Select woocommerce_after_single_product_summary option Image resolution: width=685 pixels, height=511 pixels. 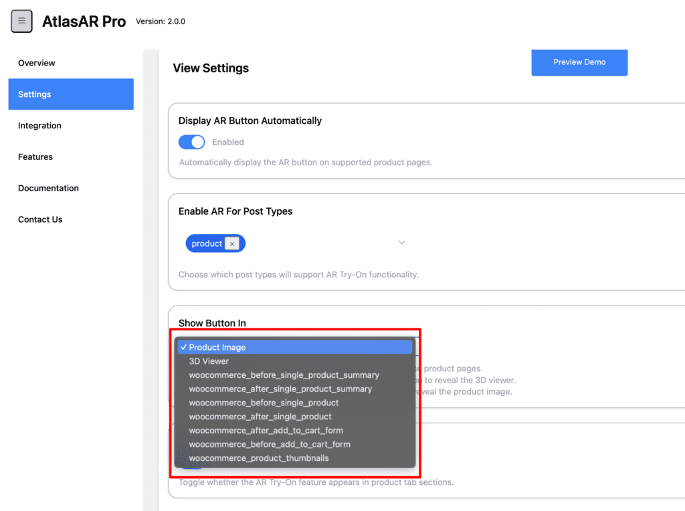pyautogui.click(x=280, y=389)
